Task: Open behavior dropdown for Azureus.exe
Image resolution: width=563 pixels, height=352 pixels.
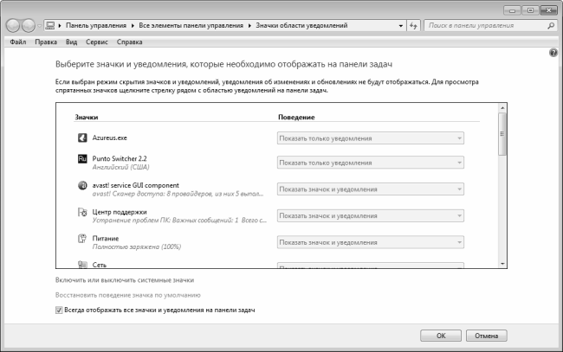Action: (371, 138)
